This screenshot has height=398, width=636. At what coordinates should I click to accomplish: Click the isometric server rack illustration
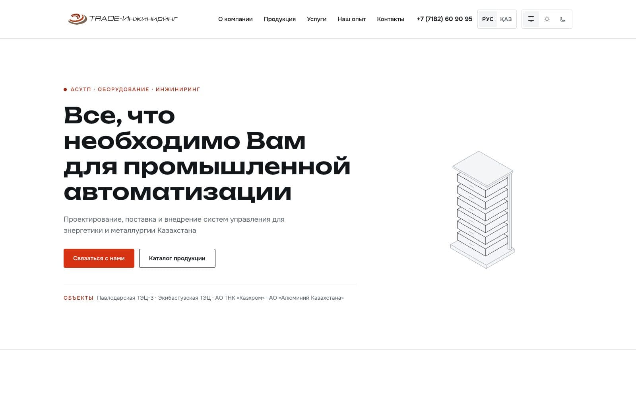482,210
